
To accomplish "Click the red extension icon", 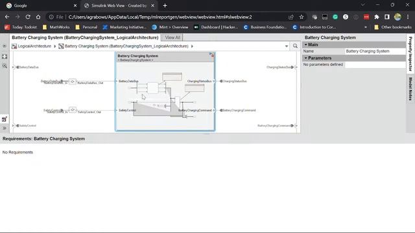I will 366,17.
